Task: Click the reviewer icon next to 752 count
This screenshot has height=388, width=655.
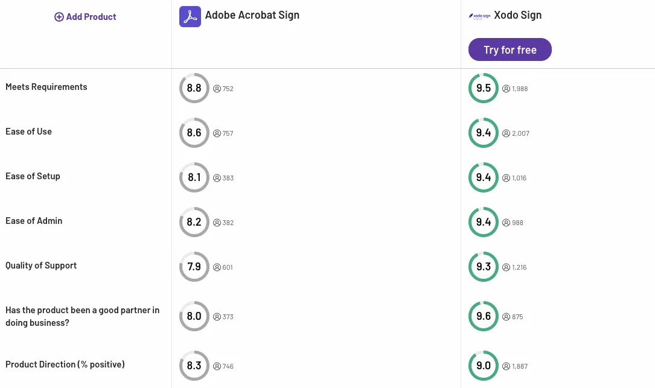Action: 217,89
